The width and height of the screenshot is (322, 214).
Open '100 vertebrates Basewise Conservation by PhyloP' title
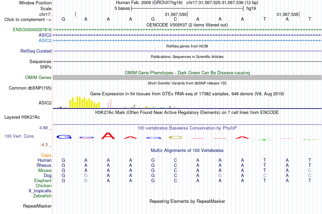[x=187, y=128]
